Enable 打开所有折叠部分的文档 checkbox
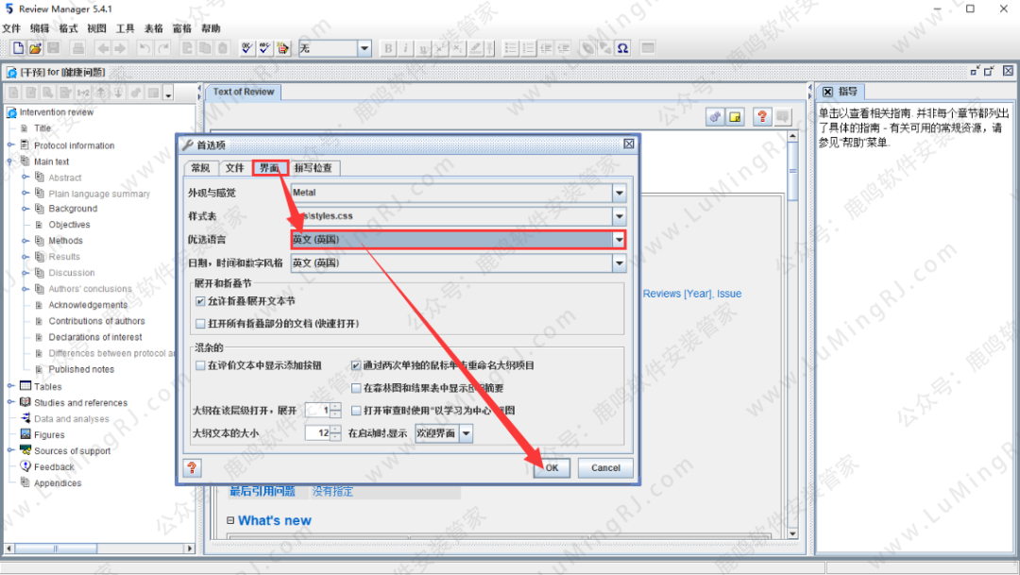 [x=200, y=324]
